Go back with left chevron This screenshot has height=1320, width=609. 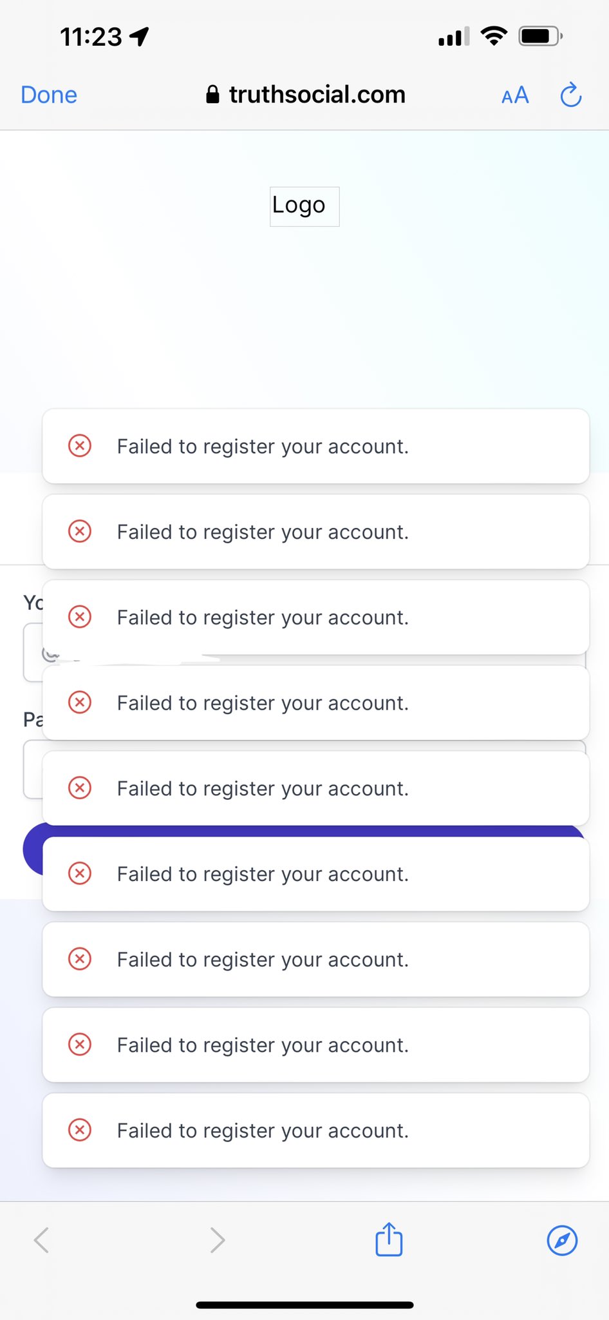(x=42, y=1239)
